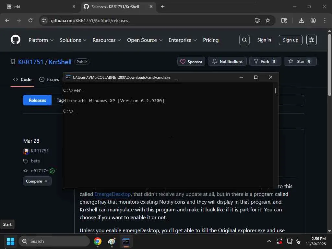Screen dimensions: 332x249
Task: Open a new browser tab
Action: (163, 6)
